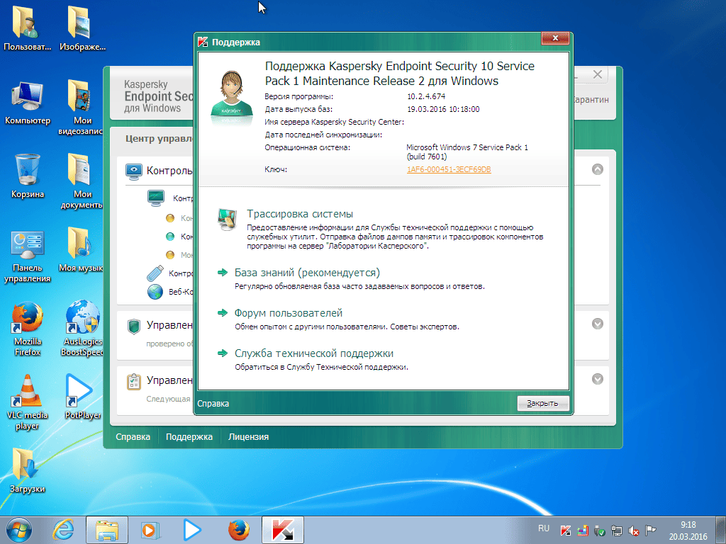This screenshot has width=726, height=544.
Task: Close the Поддержка dialog with X
Action: 555,38
